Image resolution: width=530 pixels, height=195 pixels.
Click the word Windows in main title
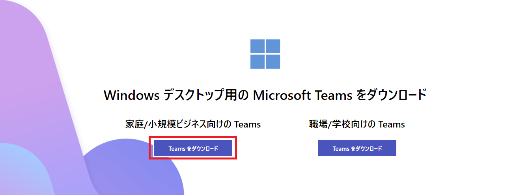[131, 96]
